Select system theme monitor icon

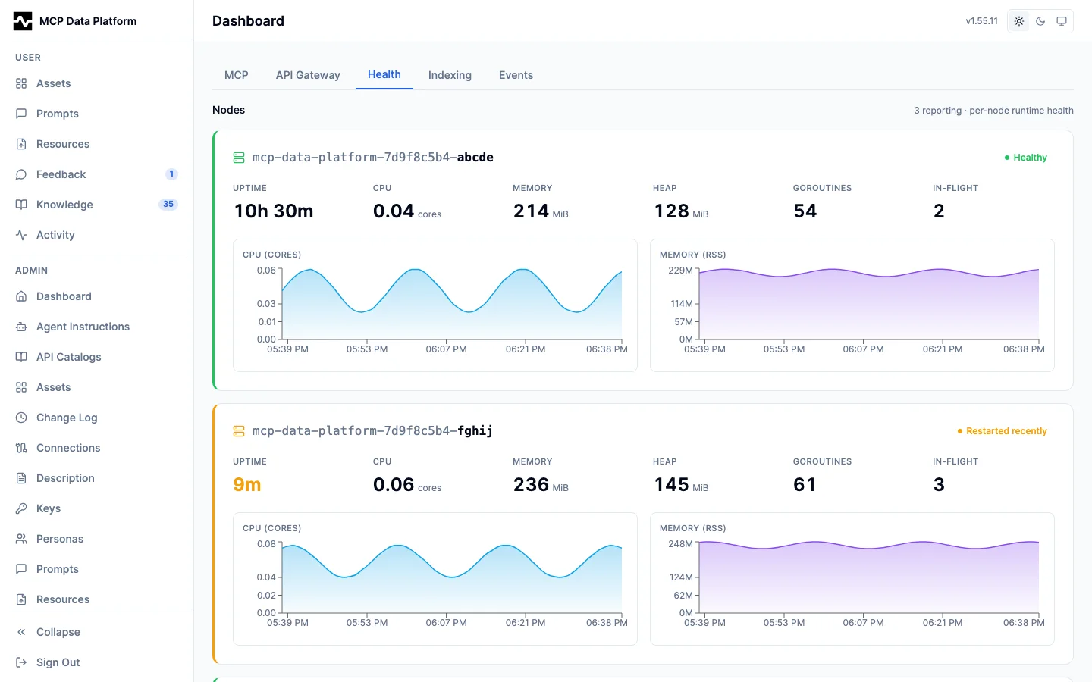click(x=1062, y=21)
